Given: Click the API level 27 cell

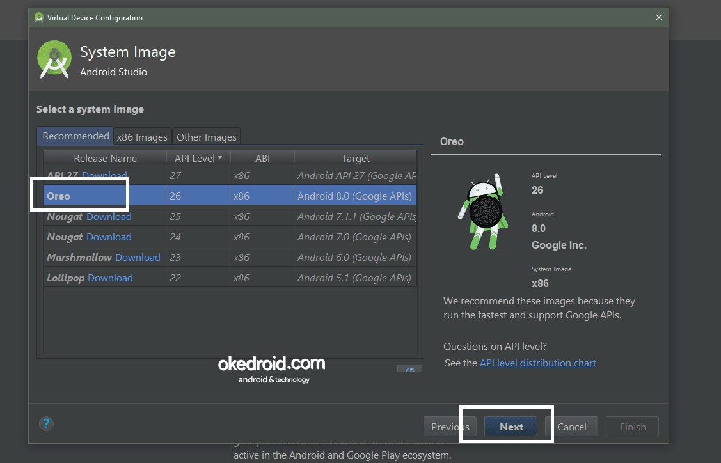Looking at the screenshot, I should pyautogui.click(x=198, y=175).
